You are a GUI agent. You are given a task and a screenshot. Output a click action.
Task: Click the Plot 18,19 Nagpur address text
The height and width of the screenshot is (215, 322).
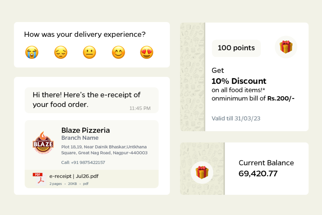point(104,150)
